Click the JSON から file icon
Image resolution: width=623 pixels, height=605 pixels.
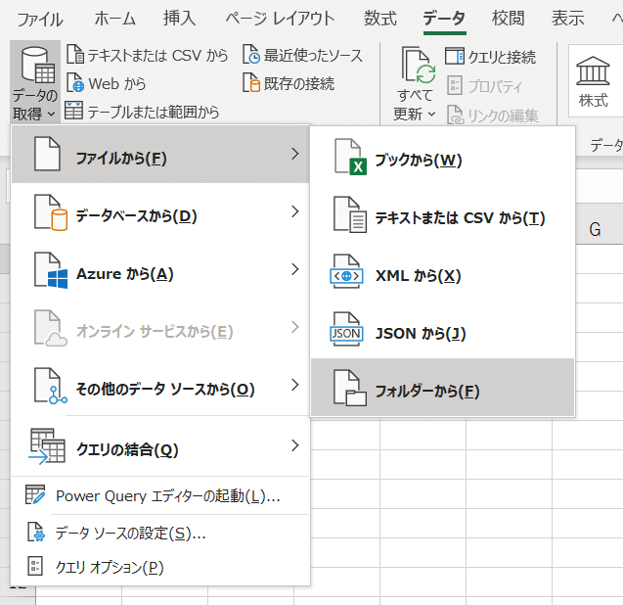(x=347, y=334)
